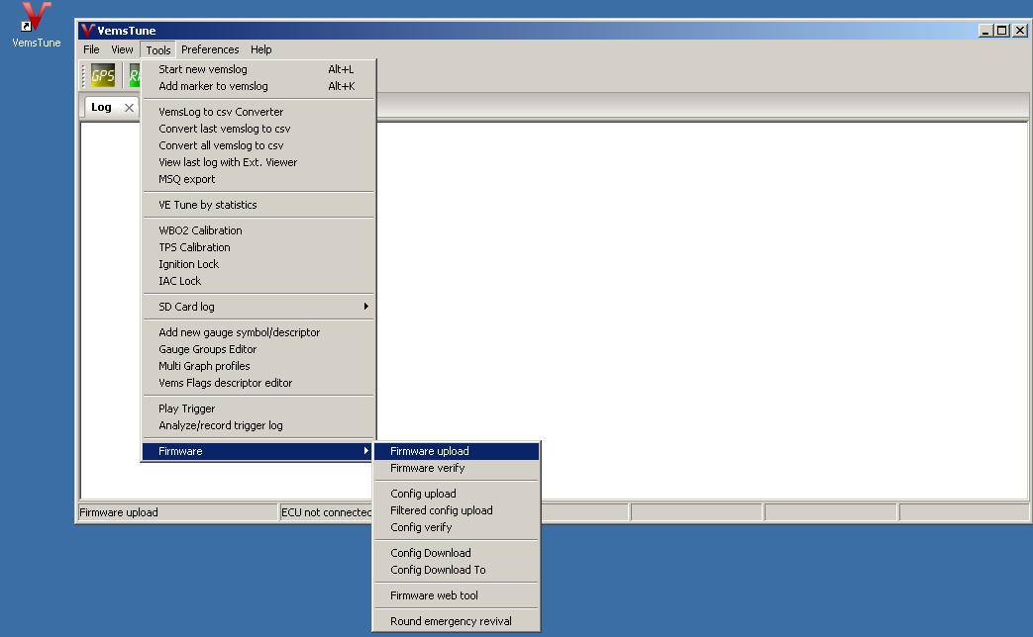Minimize the VemsTune window

985,31
